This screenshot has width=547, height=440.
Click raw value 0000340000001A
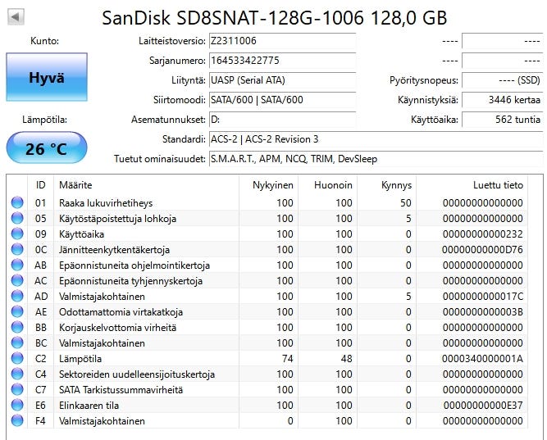coord(482,358)
